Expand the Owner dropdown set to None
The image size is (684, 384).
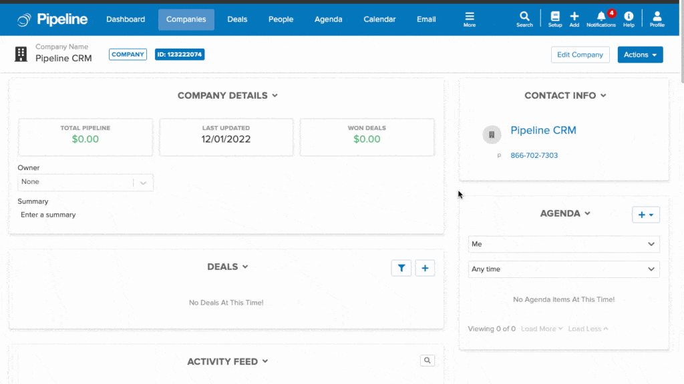pyautogui.click(x=85, y=182)
